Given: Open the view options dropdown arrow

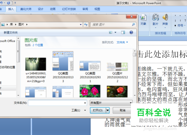Looking at the screenshot, I should point(116,33).
